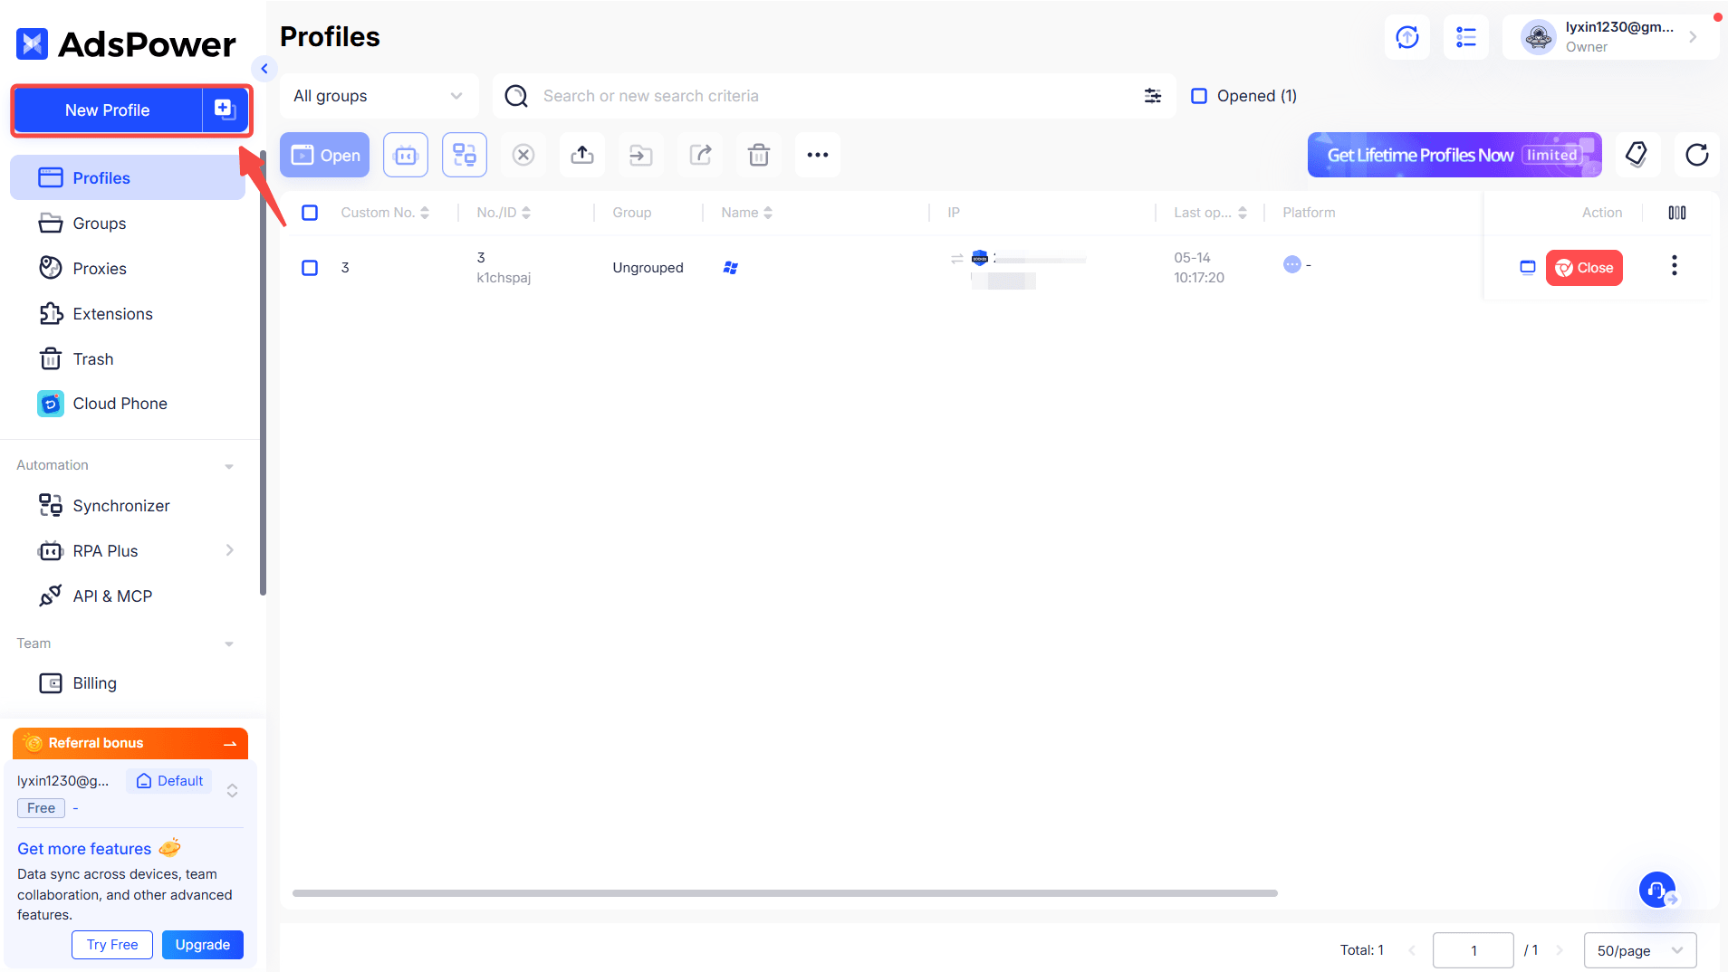Open the All groups dropdown

(379, 96)
